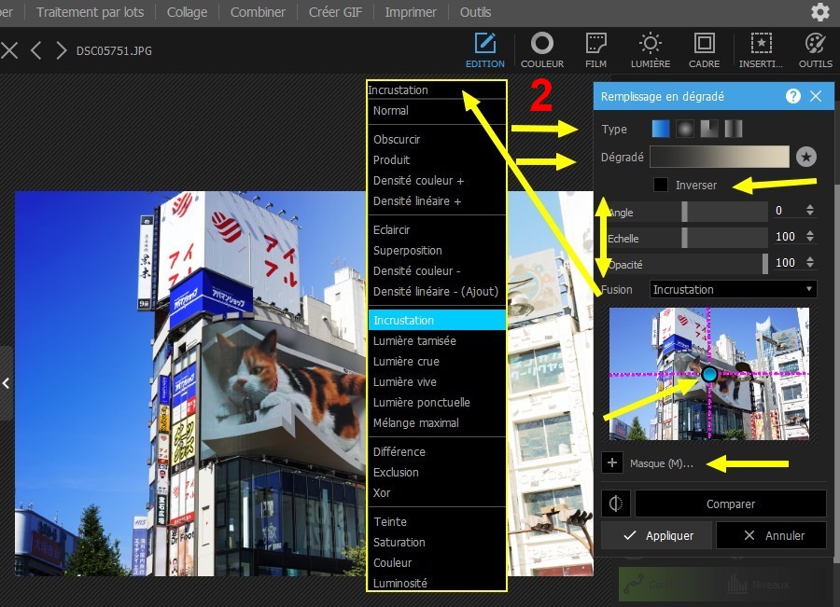Go to next image arrow
840x607 pixels.
coord(61,51)
